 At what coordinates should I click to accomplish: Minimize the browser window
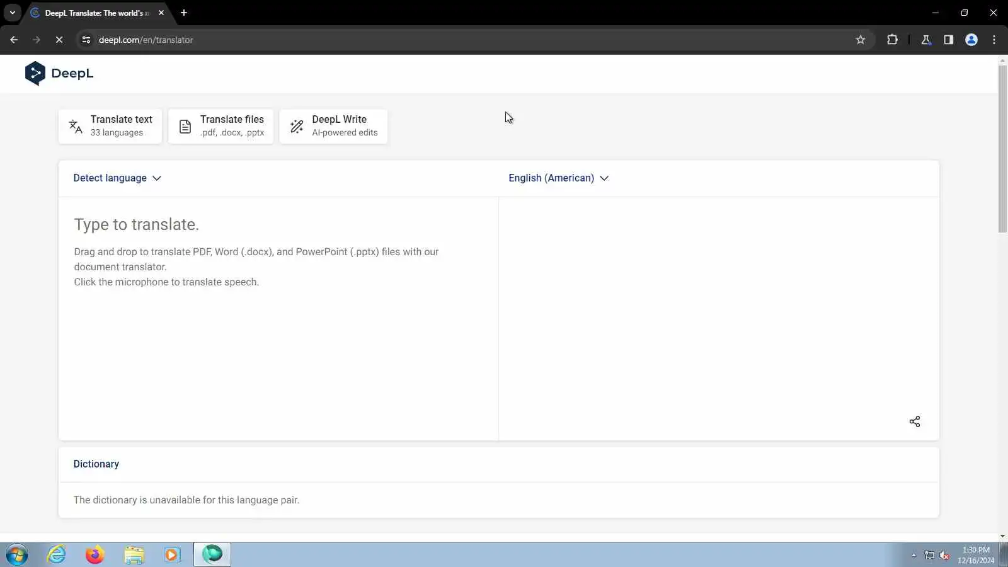pyautogui.click(x=936, y=13)
